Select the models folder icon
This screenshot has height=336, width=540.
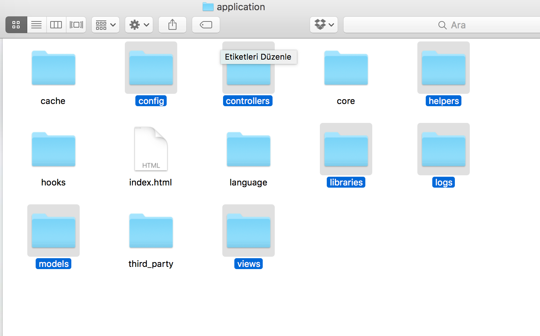(53, 231)
